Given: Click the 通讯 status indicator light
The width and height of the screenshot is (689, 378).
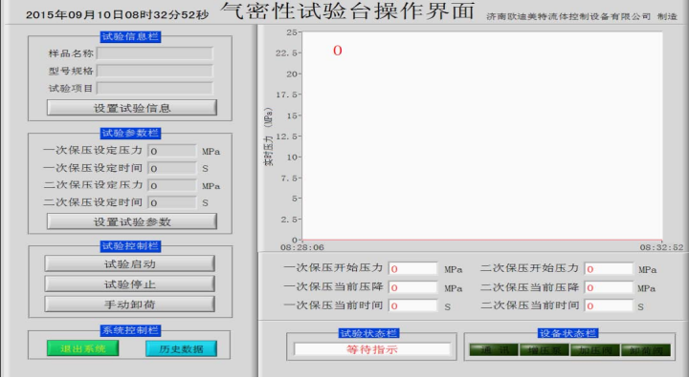Looking at the screenshot, I should [x=494, y=350].
